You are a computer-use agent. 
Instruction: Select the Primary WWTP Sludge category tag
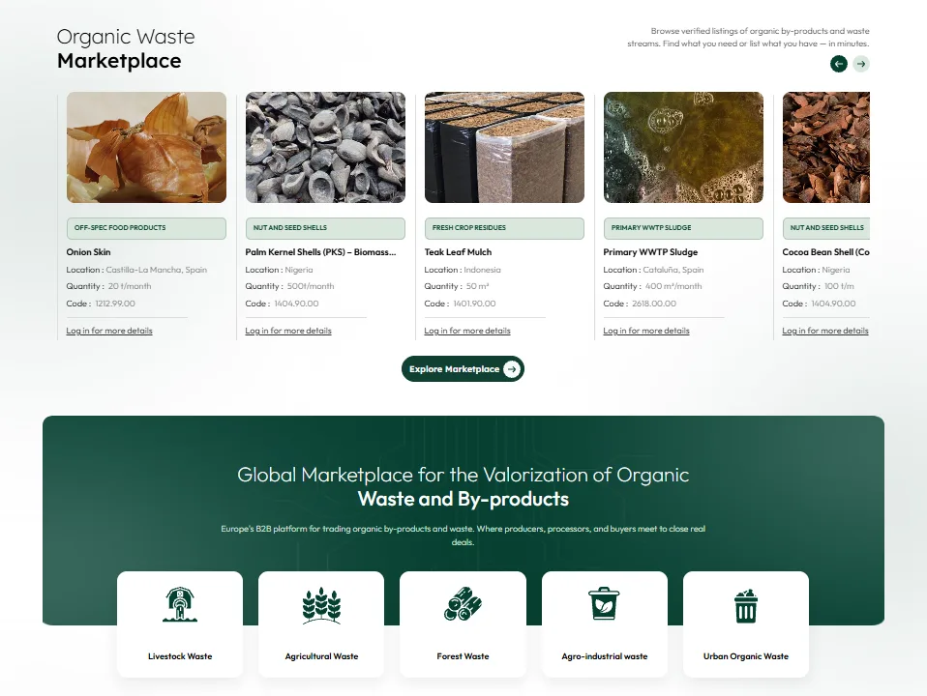pyautogui.click(x=683, y=228)
